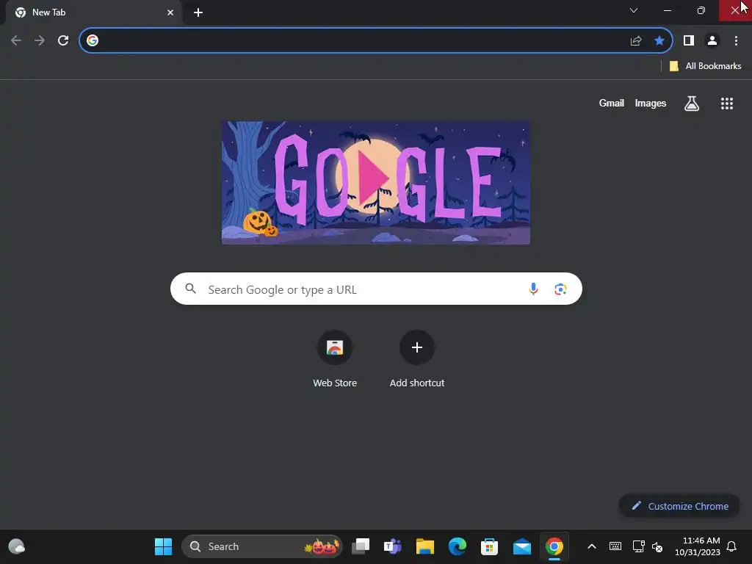This screenshot has height=564, width=752.
Task: Click the Google icon in address bar
Action: pos(93,41)
